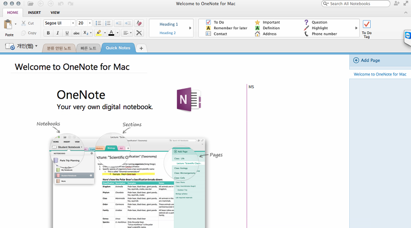
Task: Click the large To Do Tag button
Action: pos(367,29)
